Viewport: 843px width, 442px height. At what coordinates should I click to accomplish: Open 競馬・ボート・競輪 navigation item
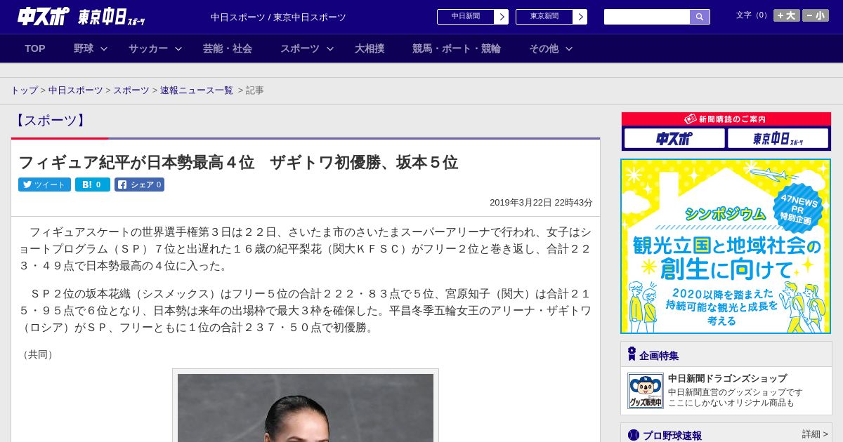457,48
